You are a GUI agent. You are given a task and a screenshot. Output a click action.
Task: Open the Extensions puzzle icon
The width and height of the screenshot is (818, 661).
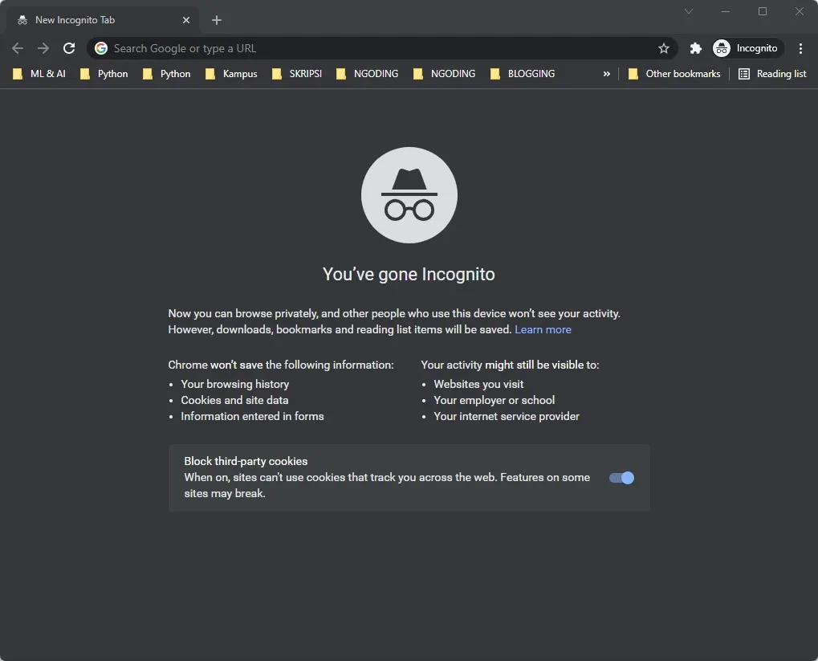tap(696, 48)
